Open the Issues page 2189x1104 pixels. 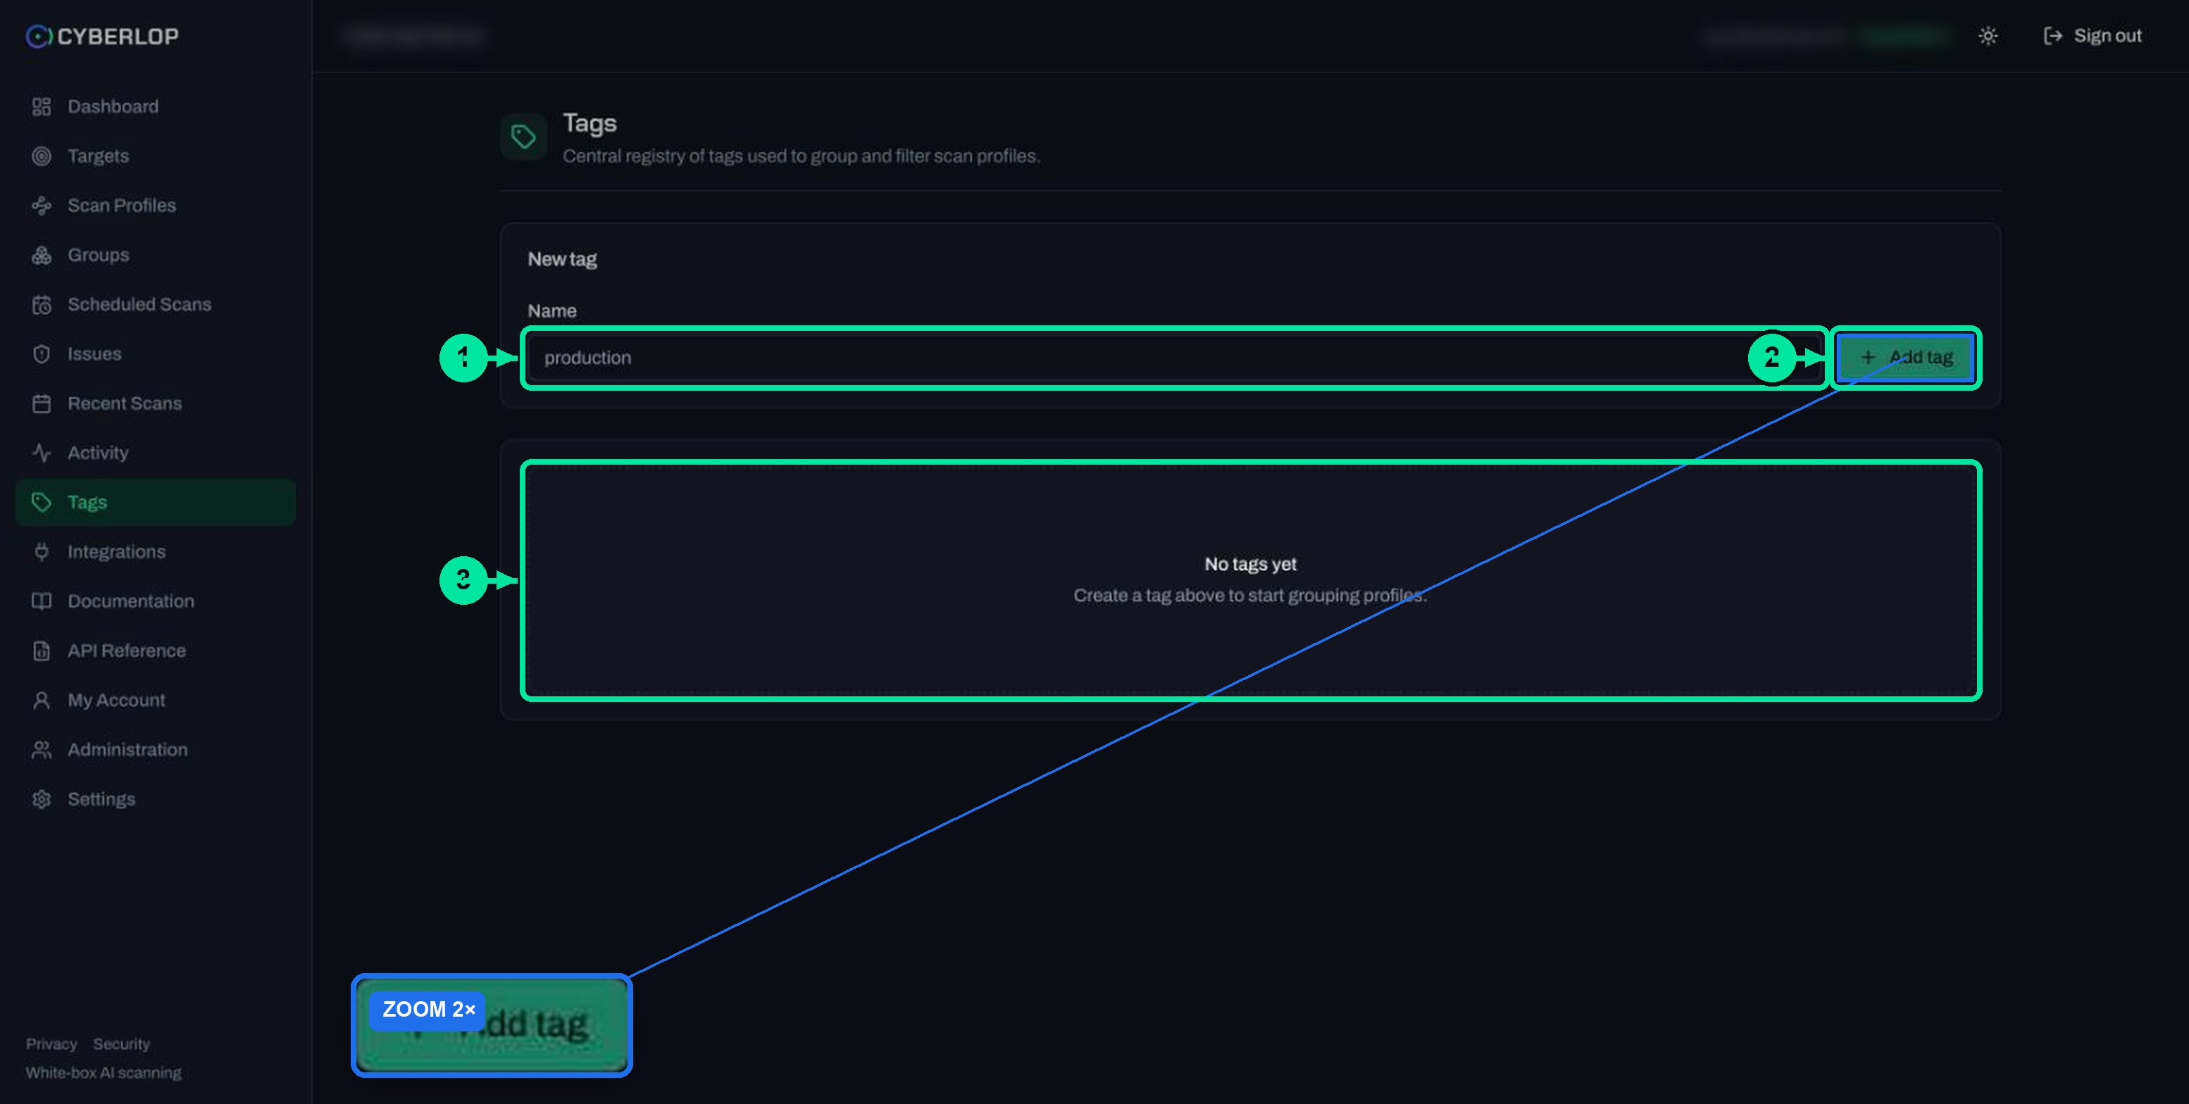156,354
